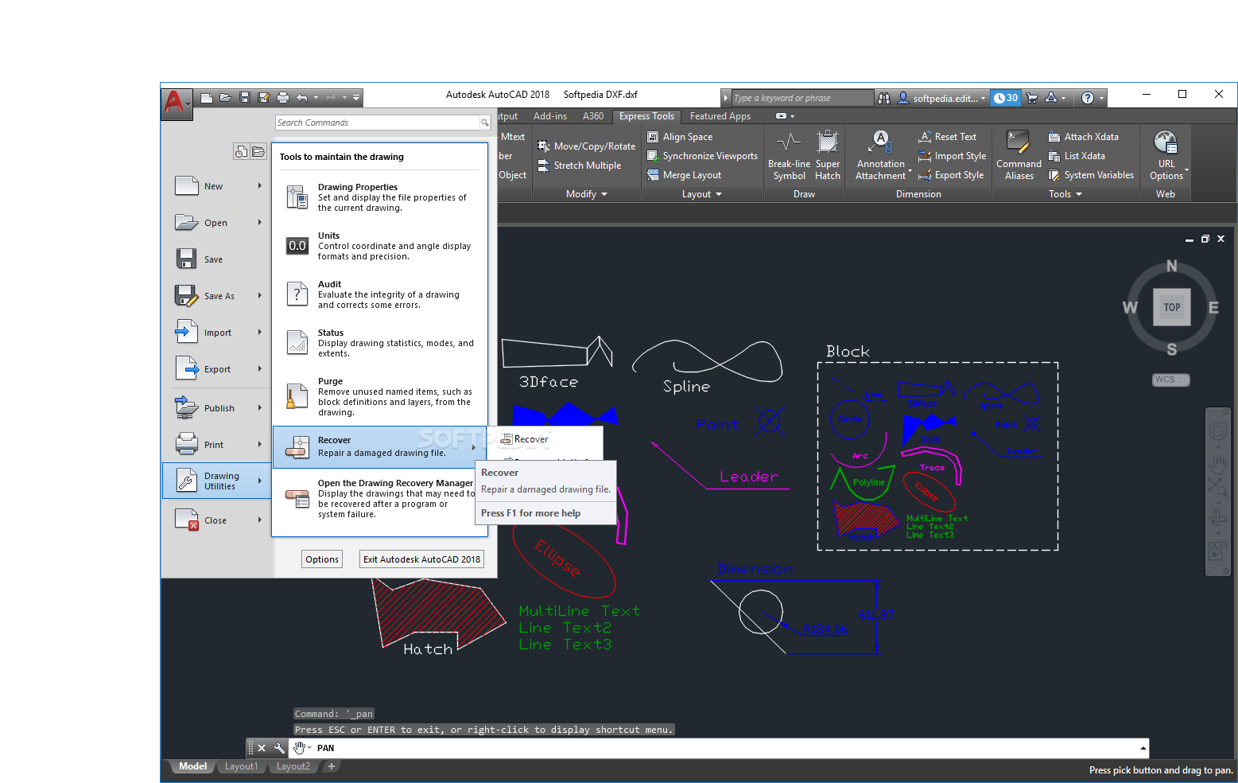Image resolution: width=1238 pixels, height=783 pixels.
Task: Open the Autodesk App Store cart icon
Action: 1032,98
